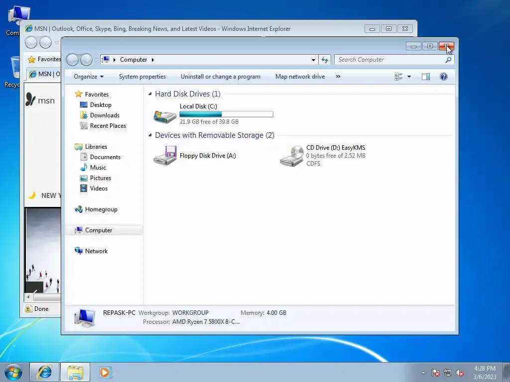Click the Hard Disk Drives (1) header
Screen dimensions: 510x382
point(188,94)
